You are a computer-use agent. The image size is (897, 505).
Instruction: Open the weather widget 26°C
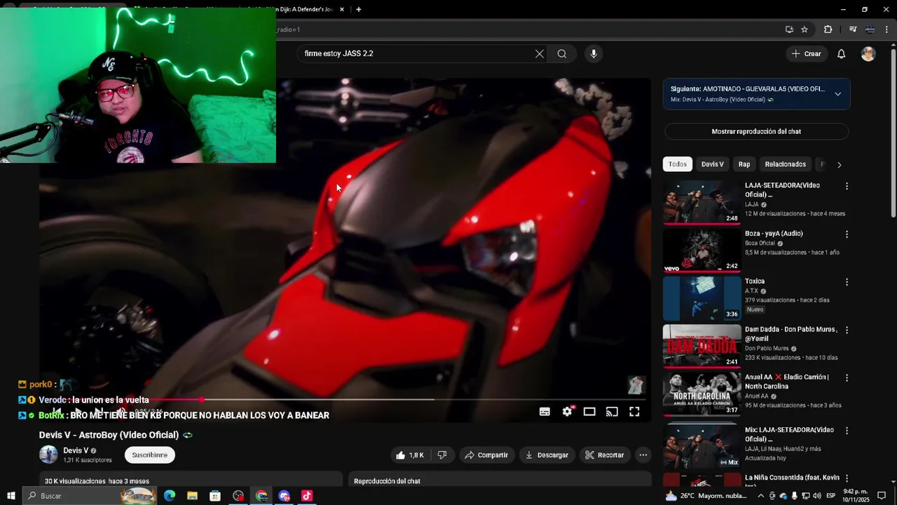click(x=706, y=496)
